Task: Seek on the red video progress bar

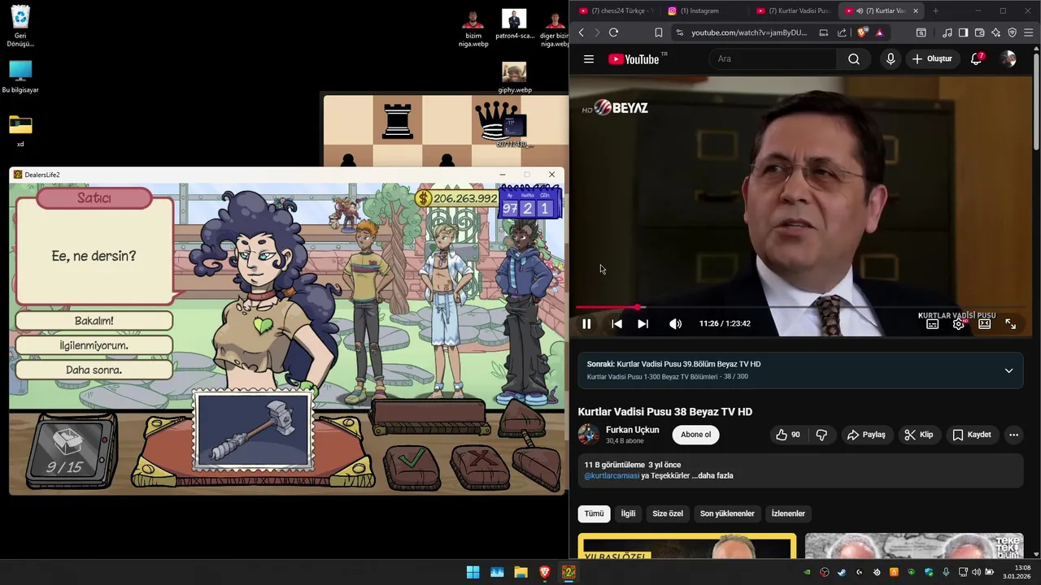Action: click(x=800, y=307)
